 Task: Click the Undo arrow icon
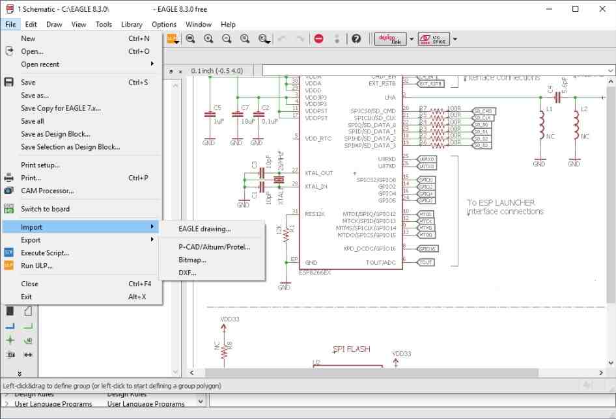(282, 38)
